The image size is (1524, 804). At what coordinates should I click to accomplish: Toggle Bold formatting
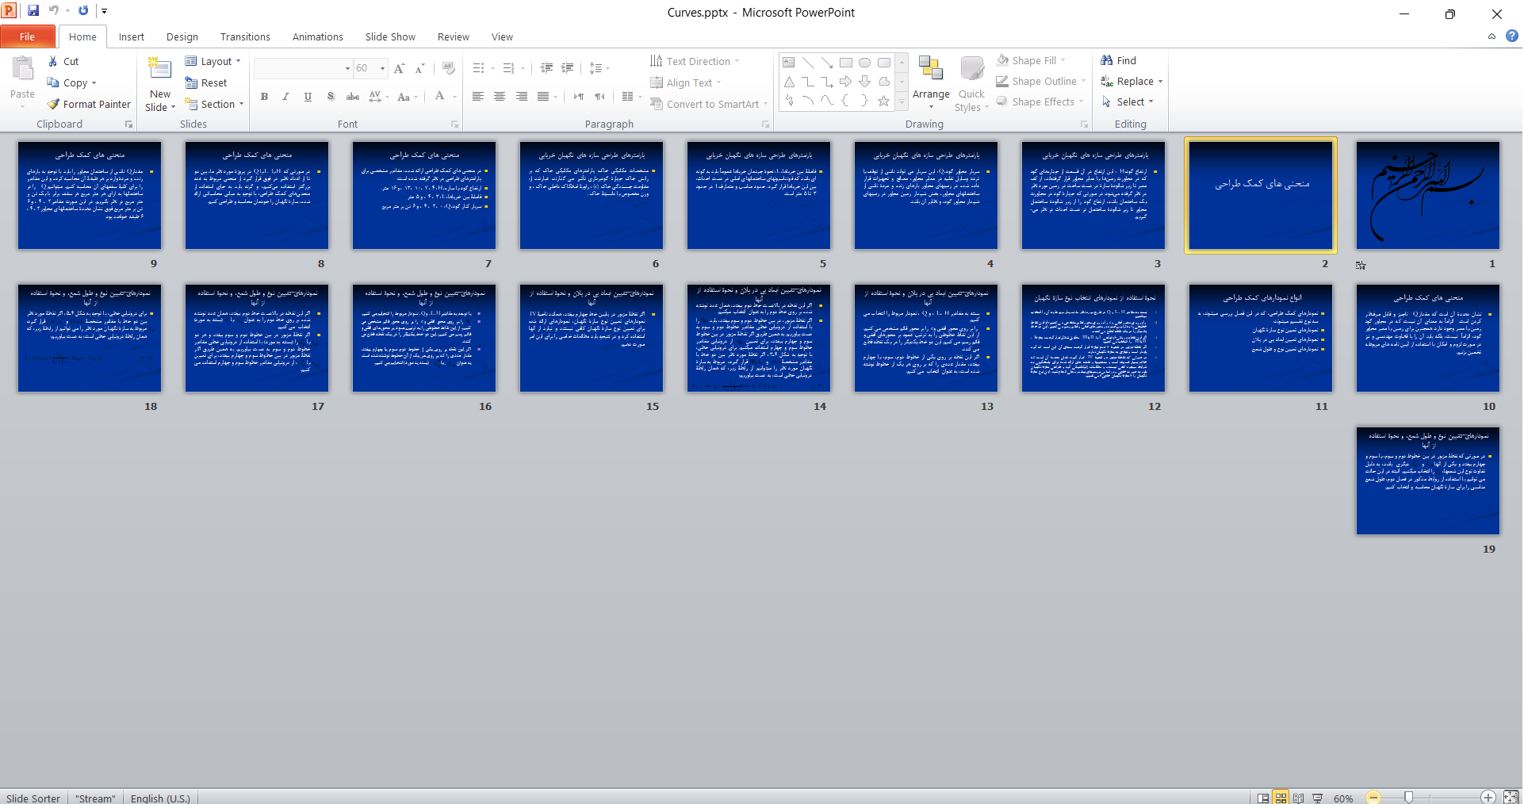coord(264,97)
